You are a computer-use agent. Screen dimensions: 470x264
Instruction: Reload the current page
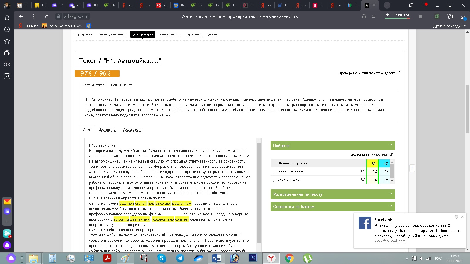(47, 16)
